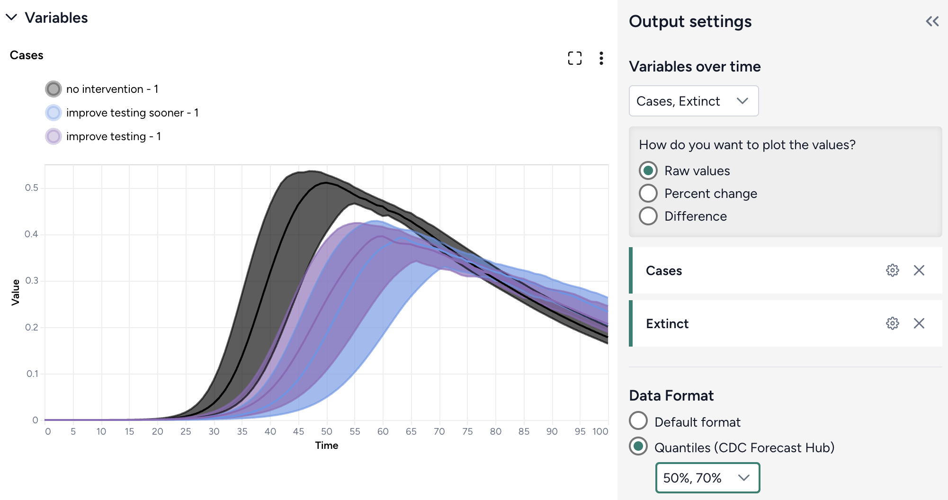Select the Raw values option

[648, 170]
